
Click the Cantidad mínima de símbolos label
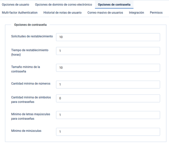(31, 99)
